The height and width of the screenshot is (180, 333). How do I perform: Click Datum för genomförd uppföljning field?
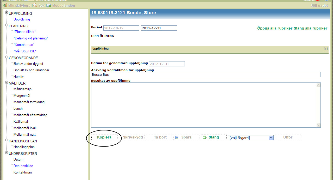tap(167, 64)
